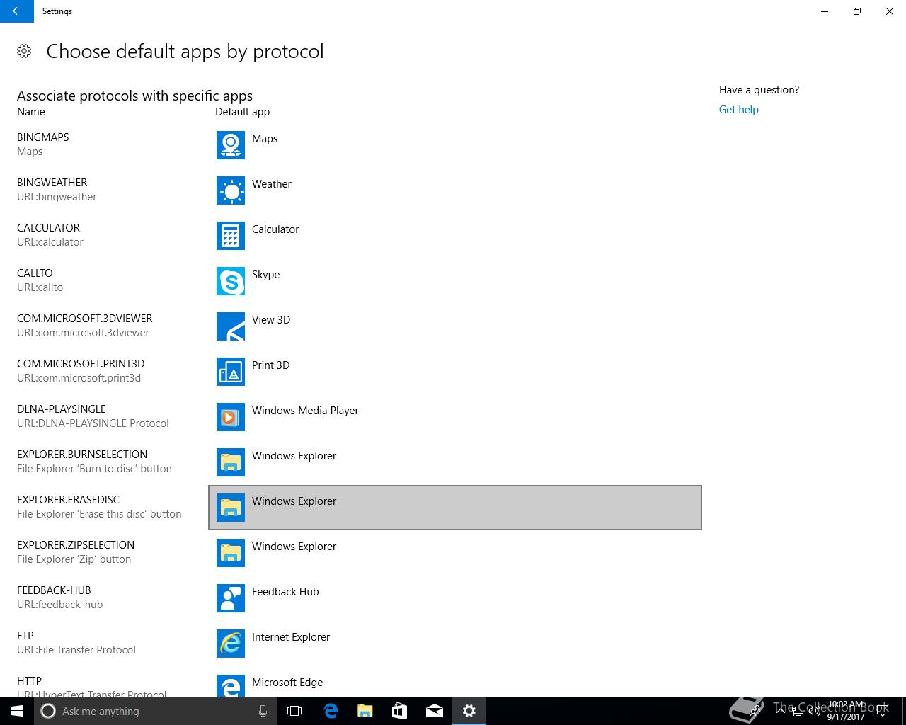The width and height of the screenshot is (906, 725).
Task: Click the View 3D app icon
Action: pos(231,326)
